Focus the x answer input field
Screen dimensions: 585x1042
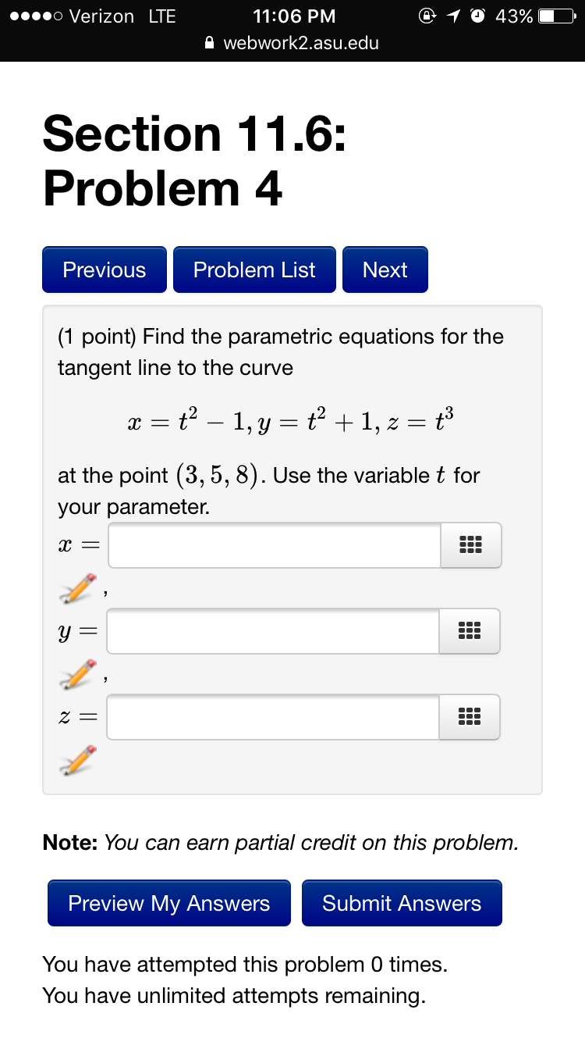[275, 545]
